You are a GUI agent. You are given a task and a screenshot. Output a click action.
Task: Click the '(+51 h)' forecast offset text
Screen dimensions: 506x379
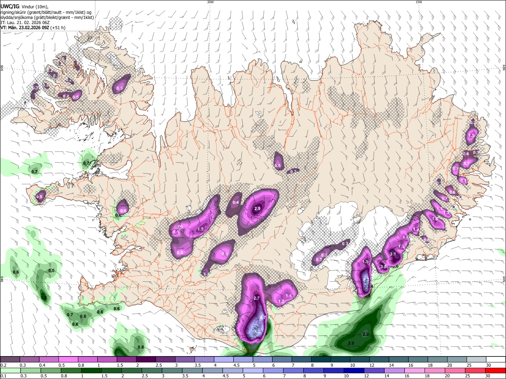click(x=58, y=28)
